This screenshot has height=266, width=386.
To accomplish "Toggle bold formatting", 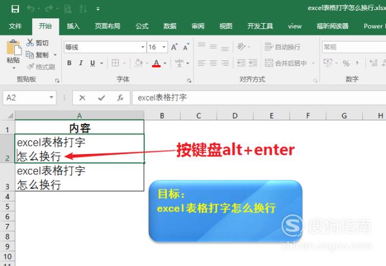I will pyautogui.click(x=69, y=63).
